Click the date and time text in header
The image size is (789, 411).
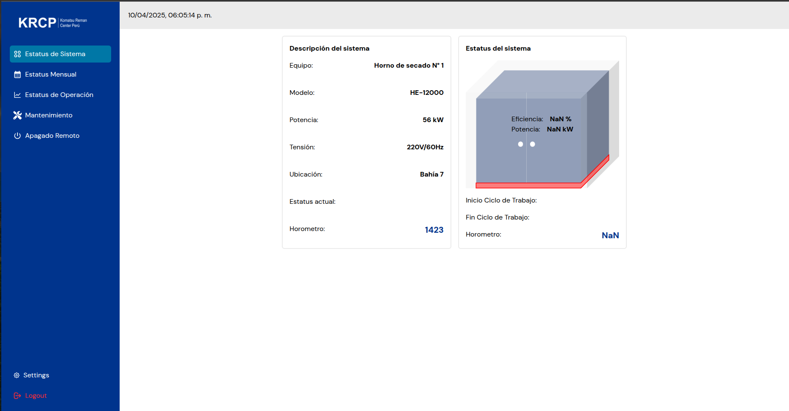click(x=170, y=15)
